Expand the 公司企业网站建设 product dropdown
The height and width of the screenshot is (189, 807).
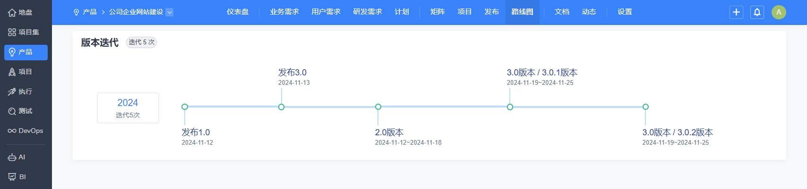tap(170, 12)
